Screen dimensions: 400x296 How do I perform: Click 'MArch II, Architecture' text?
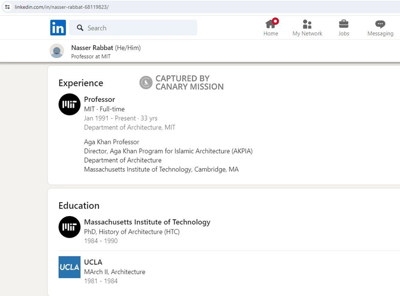[114, 272]
